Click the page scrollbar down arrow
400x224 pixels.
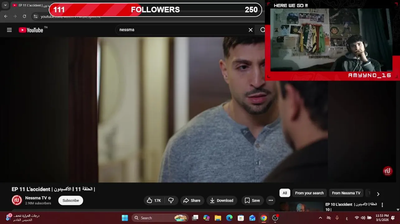[x=398, y=210]
